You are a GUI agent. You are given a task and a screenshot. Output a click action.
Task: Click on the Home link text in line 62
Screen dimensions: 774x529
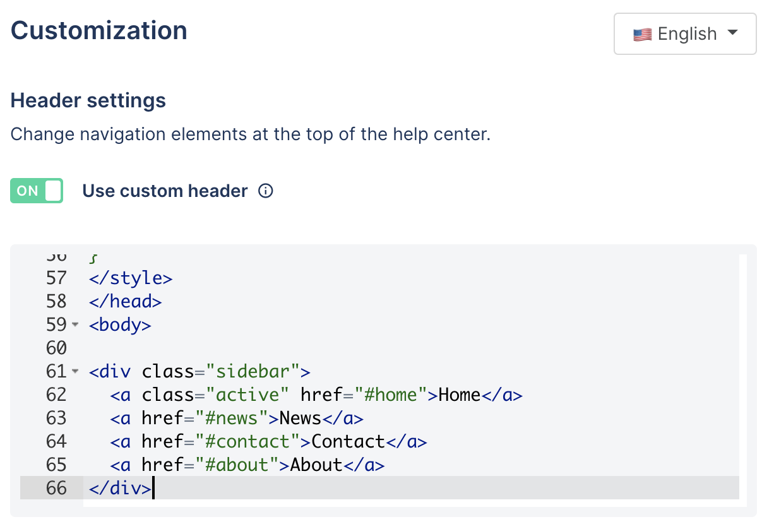tap(460, 395)
